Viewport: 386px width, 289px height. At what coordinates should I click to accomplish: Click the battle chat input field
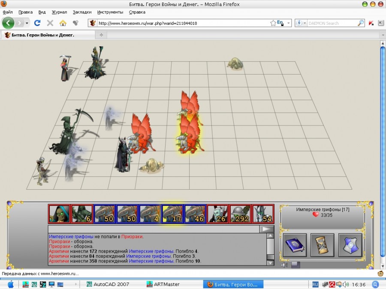point(154,229)
